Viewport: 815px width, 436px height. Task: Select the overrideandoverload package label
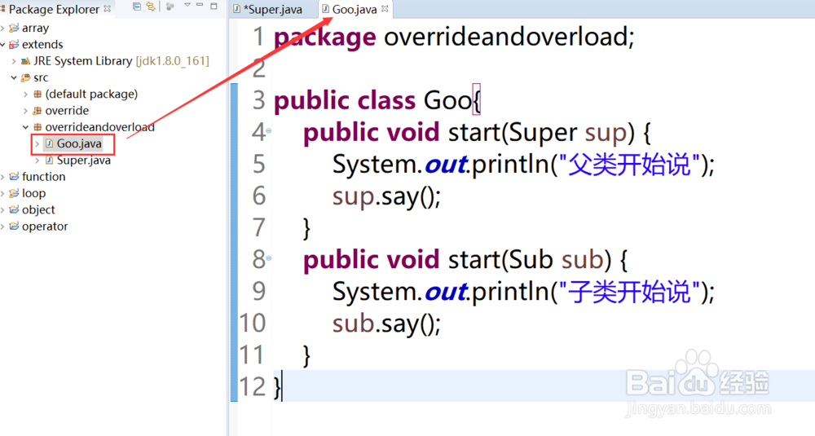point(99,127)
